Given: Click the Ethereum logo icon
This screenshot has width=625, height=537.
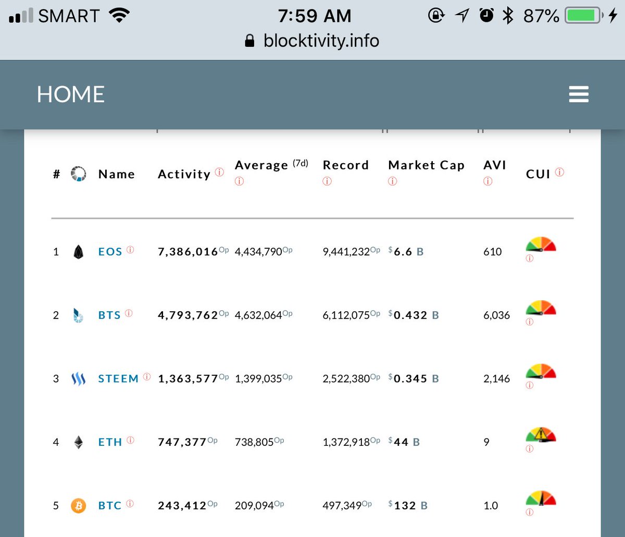Looking at the screenshot, I should pyautogui.click(x=79, y=442).
